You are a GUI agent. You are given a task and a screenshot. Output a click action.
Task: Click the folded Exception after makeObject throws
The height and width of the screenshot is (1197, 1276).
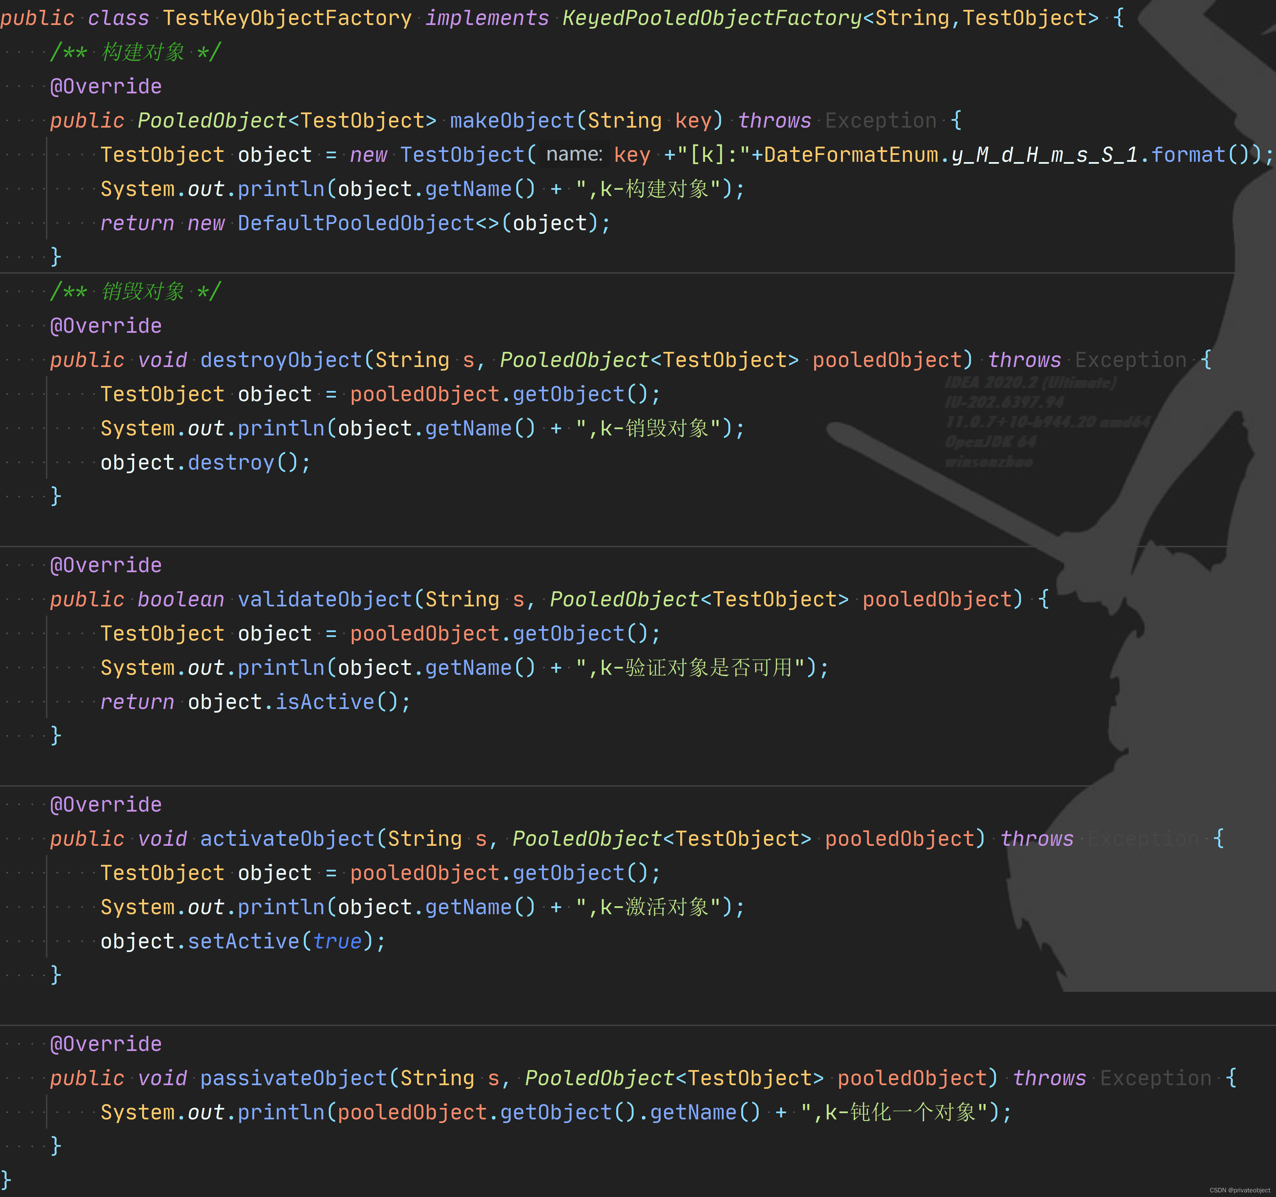(x=881, y=121)
